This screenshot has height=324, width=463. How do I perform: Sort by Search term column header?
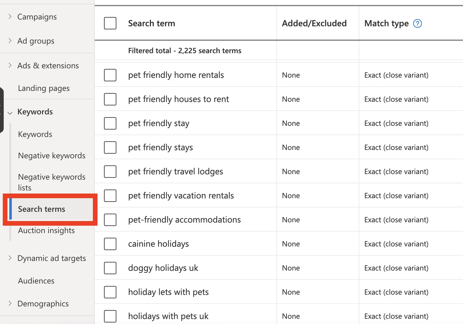coord(152,23)
